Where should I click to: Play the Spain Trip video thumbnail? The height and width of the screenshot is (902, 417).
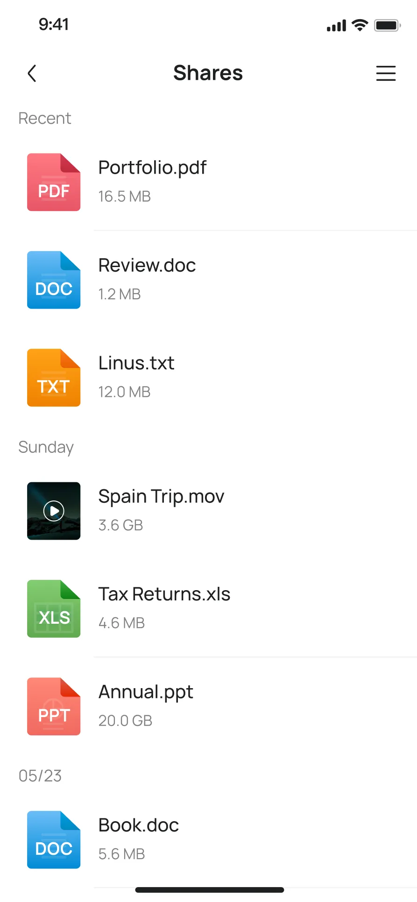tap(54, 511)
